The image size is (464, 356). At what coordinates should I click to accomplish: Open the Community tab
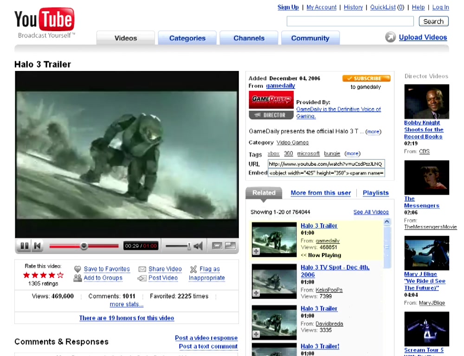tap(310, 38)
